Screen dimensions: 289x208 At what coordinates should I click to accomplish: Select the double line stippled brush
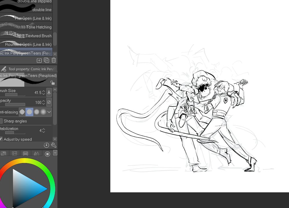[26, 2]
